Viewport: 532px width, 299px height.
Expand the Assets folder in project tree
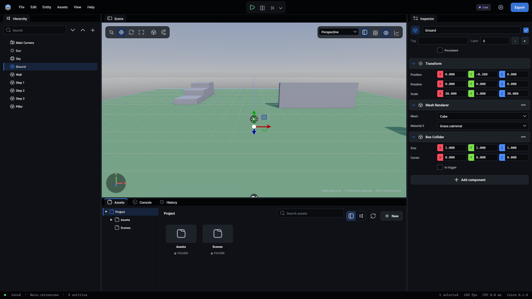[111, 220]
